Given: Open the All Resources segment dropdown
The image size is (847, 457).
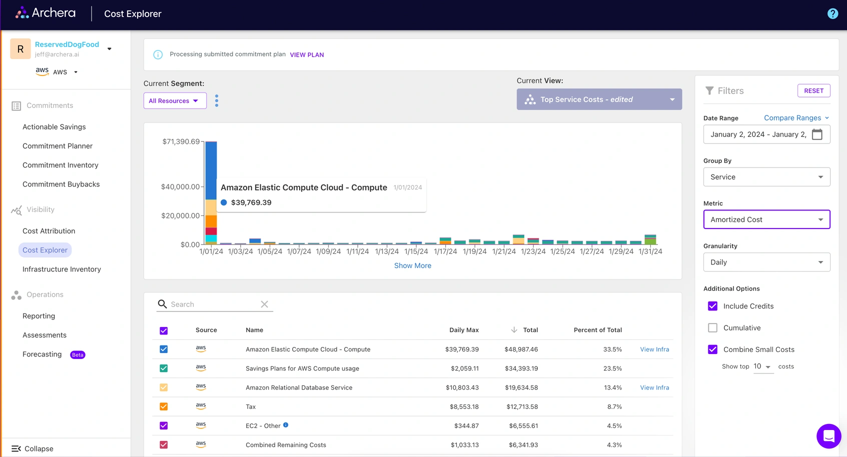Looking at the screenshot, I should [x=175, y=100].
